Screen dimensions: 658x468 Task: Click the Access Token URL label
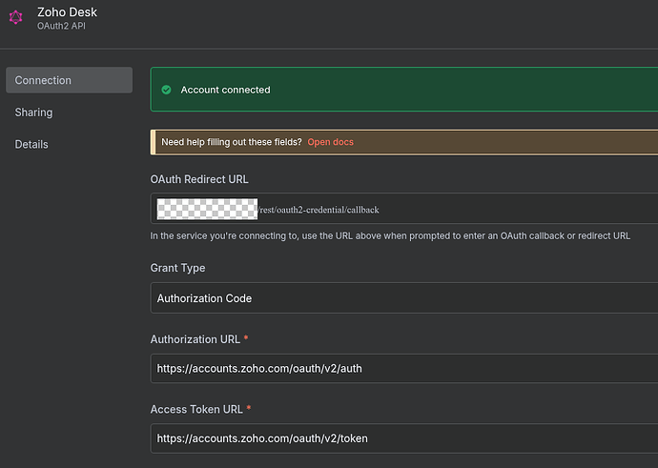(196, 409)
